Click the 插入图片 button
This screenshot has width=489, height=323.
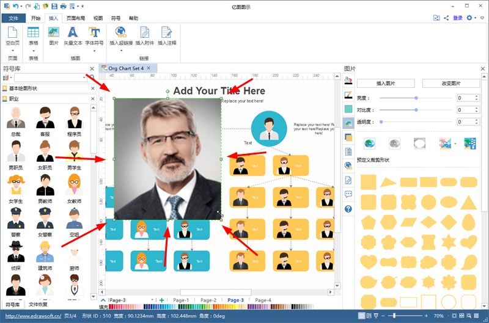tap(386, 83)
